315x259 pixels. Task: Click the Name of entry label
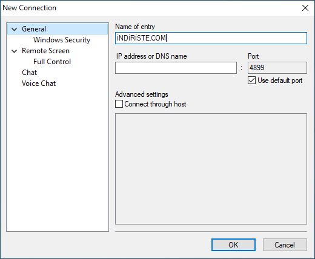click(135, 27)
